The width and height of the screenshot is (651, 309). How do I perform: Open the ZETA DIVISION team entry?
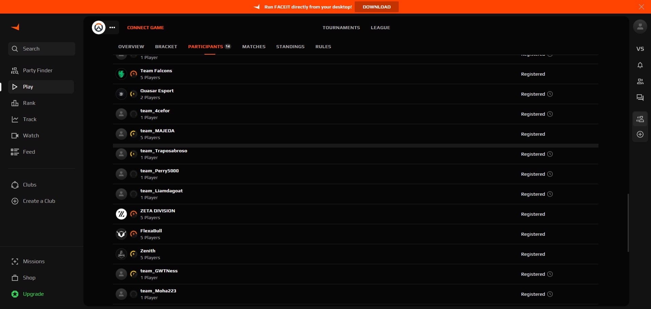pos(158,211)
